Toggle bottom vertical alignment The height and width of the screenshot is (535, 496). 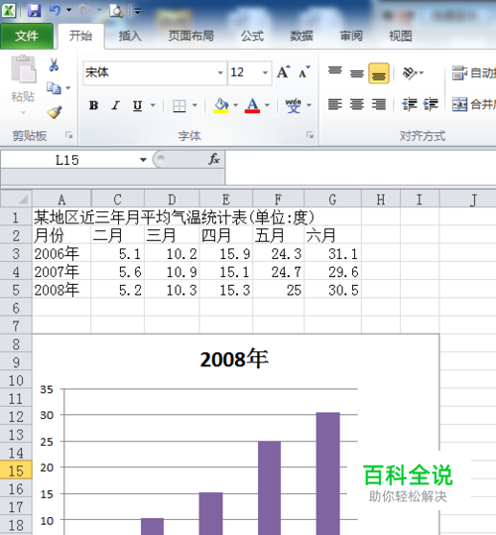(x=379, y=73)
